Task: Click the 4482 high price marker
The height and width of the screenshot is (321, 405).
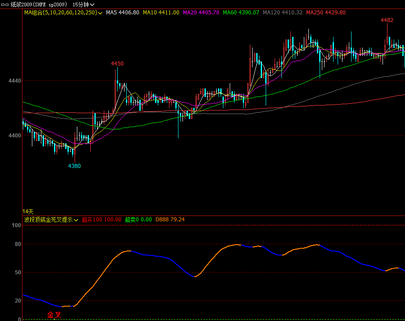Action: pyautogui.click(x=387, y=20)
